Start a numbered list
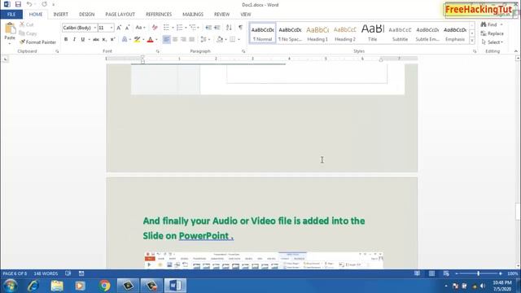The image size is (521, 293). tap(179, 28)
